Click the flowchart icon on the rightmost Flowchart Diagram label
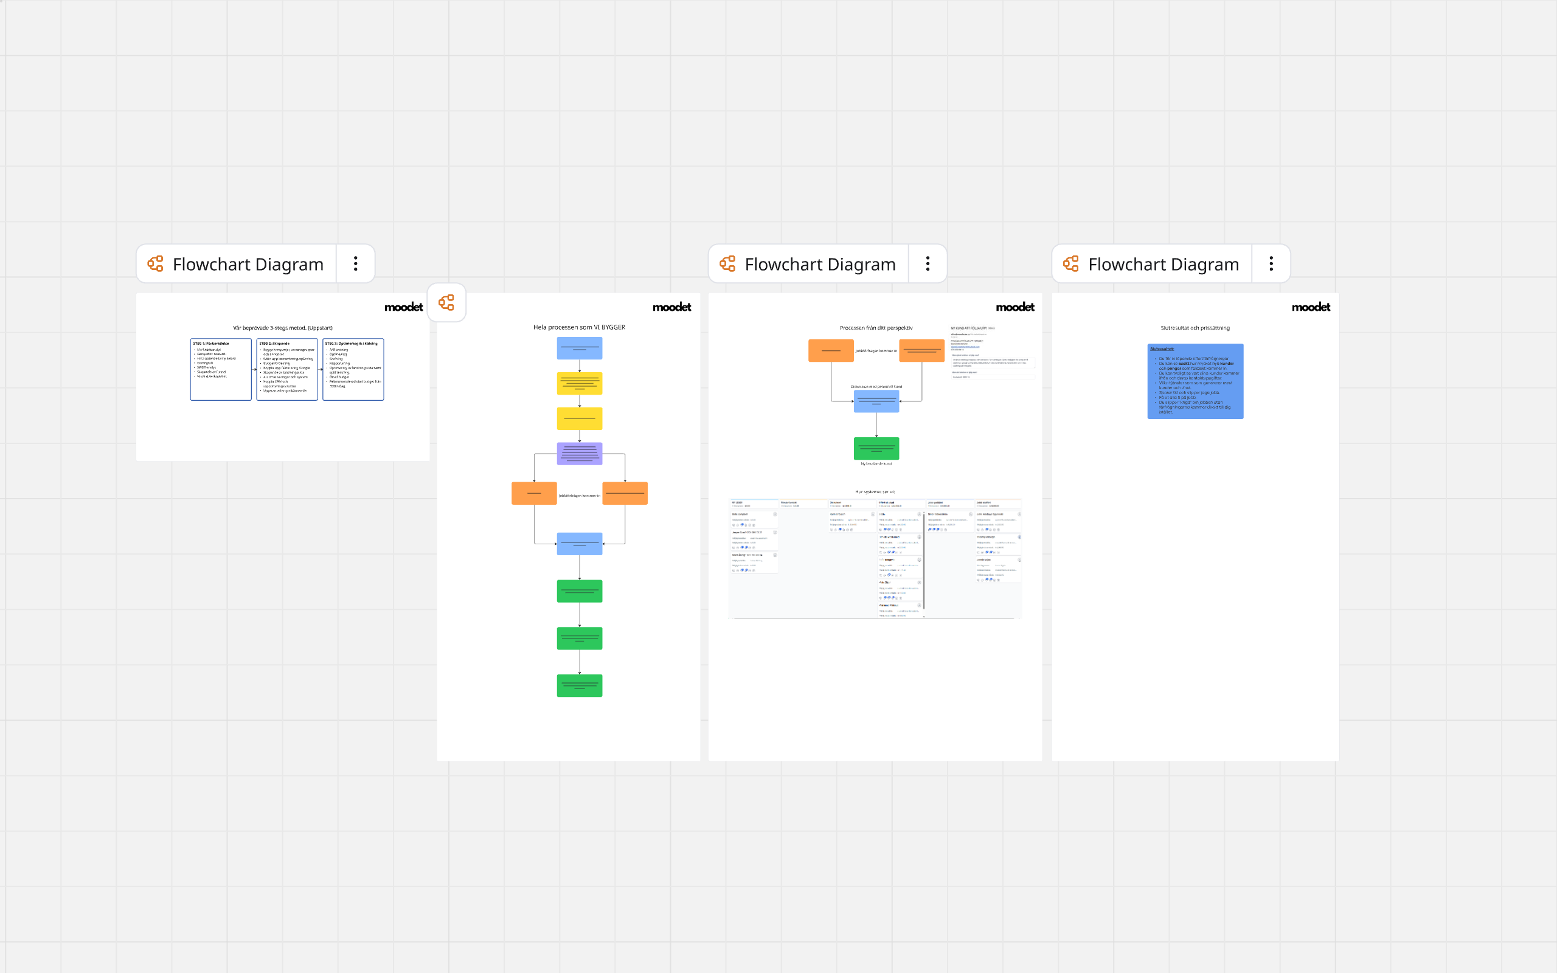Screen dimensions: 1557x973 pyautogui.click(x=1071, y=264)
